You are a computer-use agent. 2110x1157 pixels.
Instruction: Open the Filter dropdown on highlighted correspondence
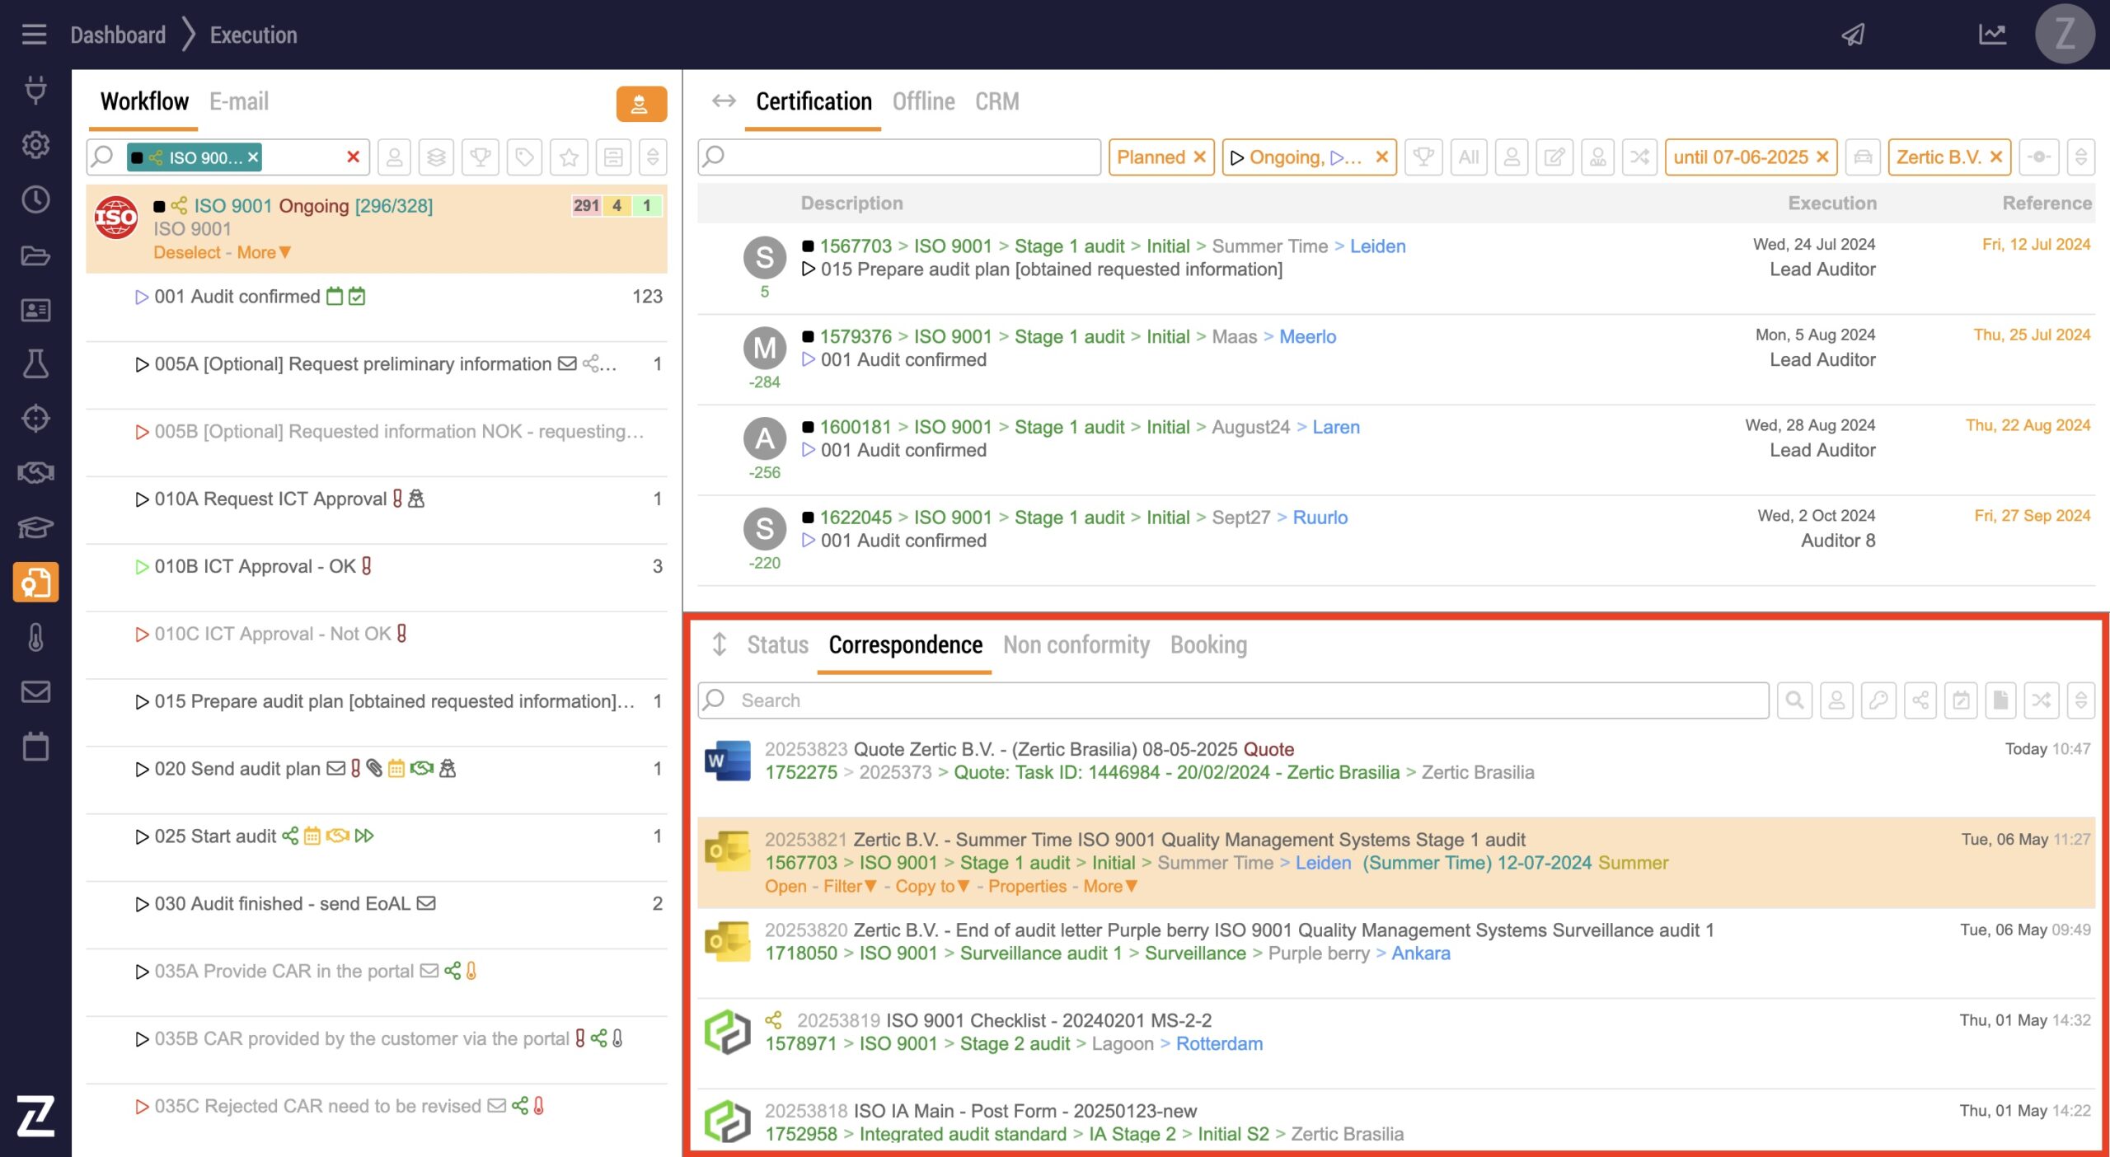(x=849, y=886)
